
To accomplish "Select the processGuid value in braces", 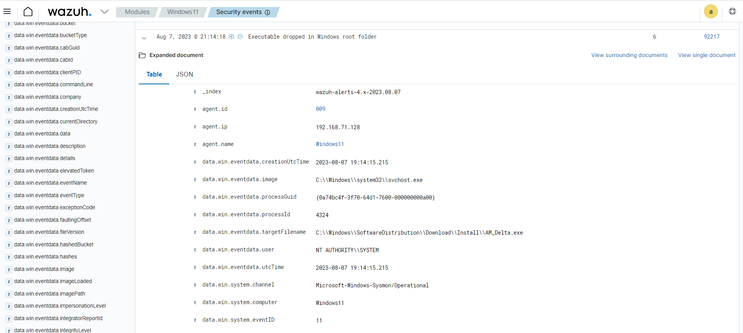I will point(375,198).
